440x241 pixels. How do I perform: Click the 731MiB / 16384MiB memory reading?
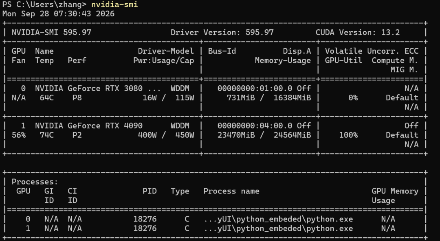269,98
